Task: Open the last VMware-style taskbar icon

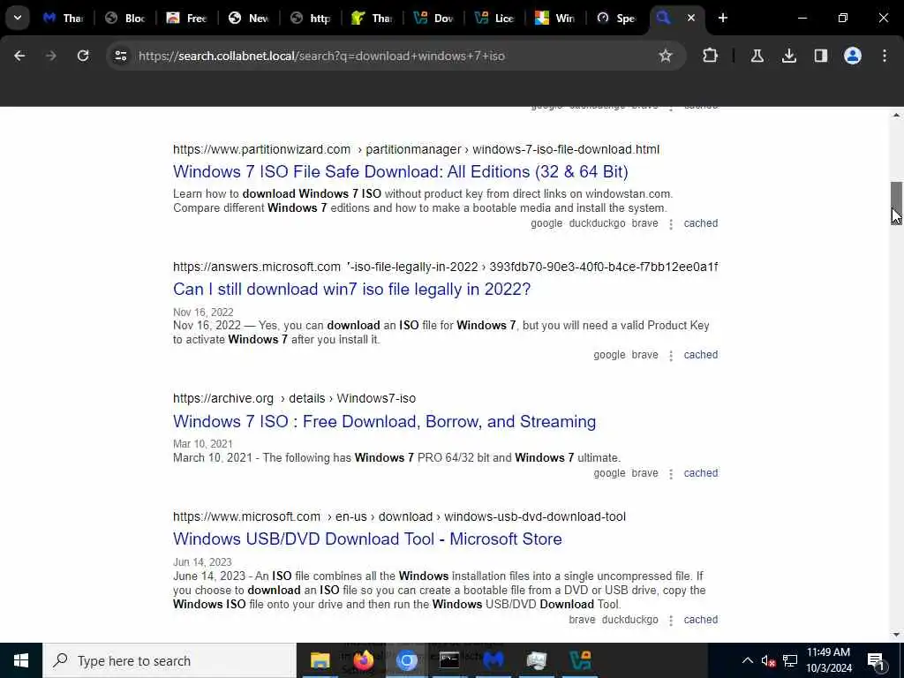Action: (x=580, y=660)
